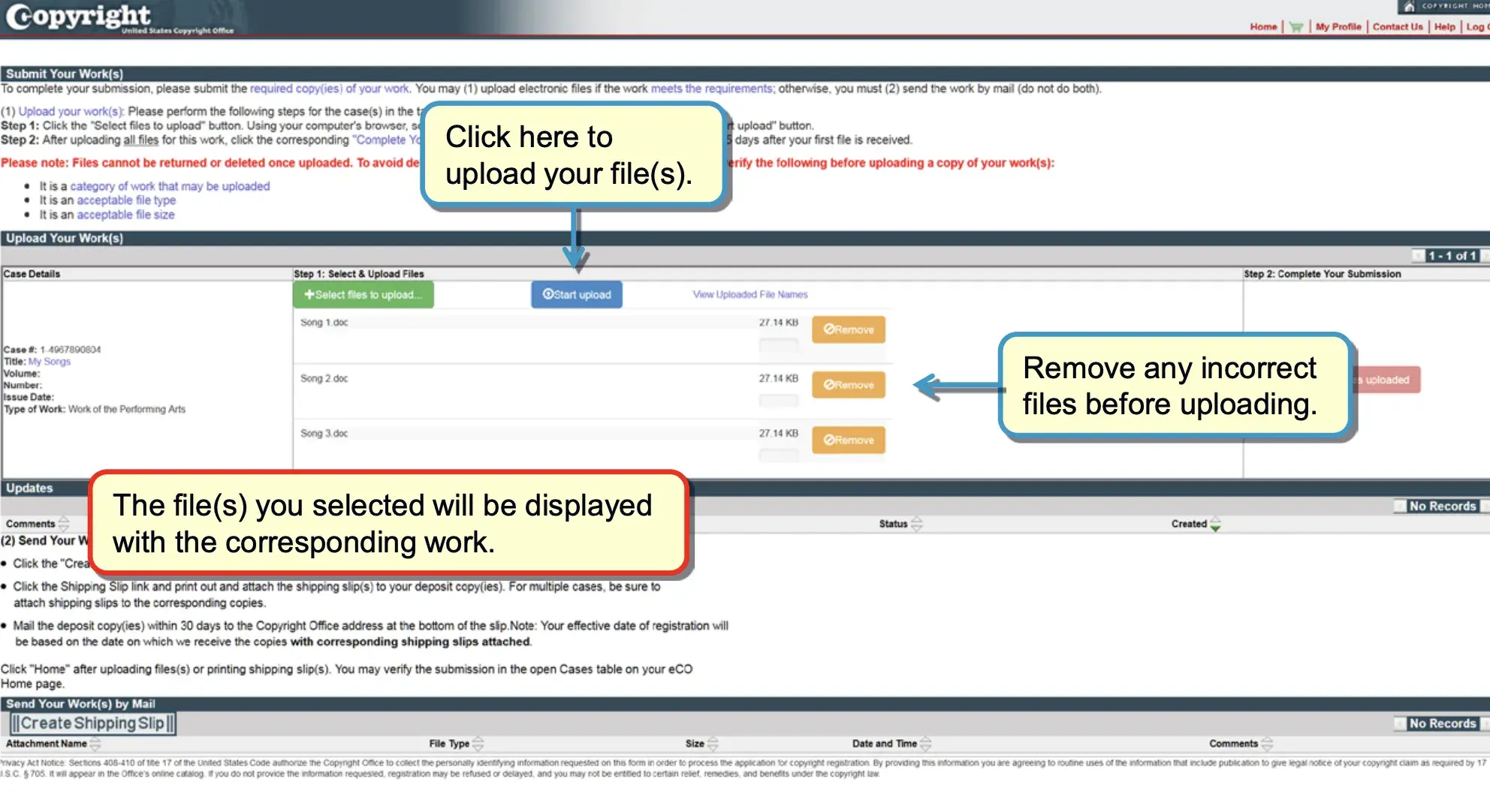Click 'Send Your Work(s) by Mail' section header
This screenshot has height=794, width=1490.
80,704
